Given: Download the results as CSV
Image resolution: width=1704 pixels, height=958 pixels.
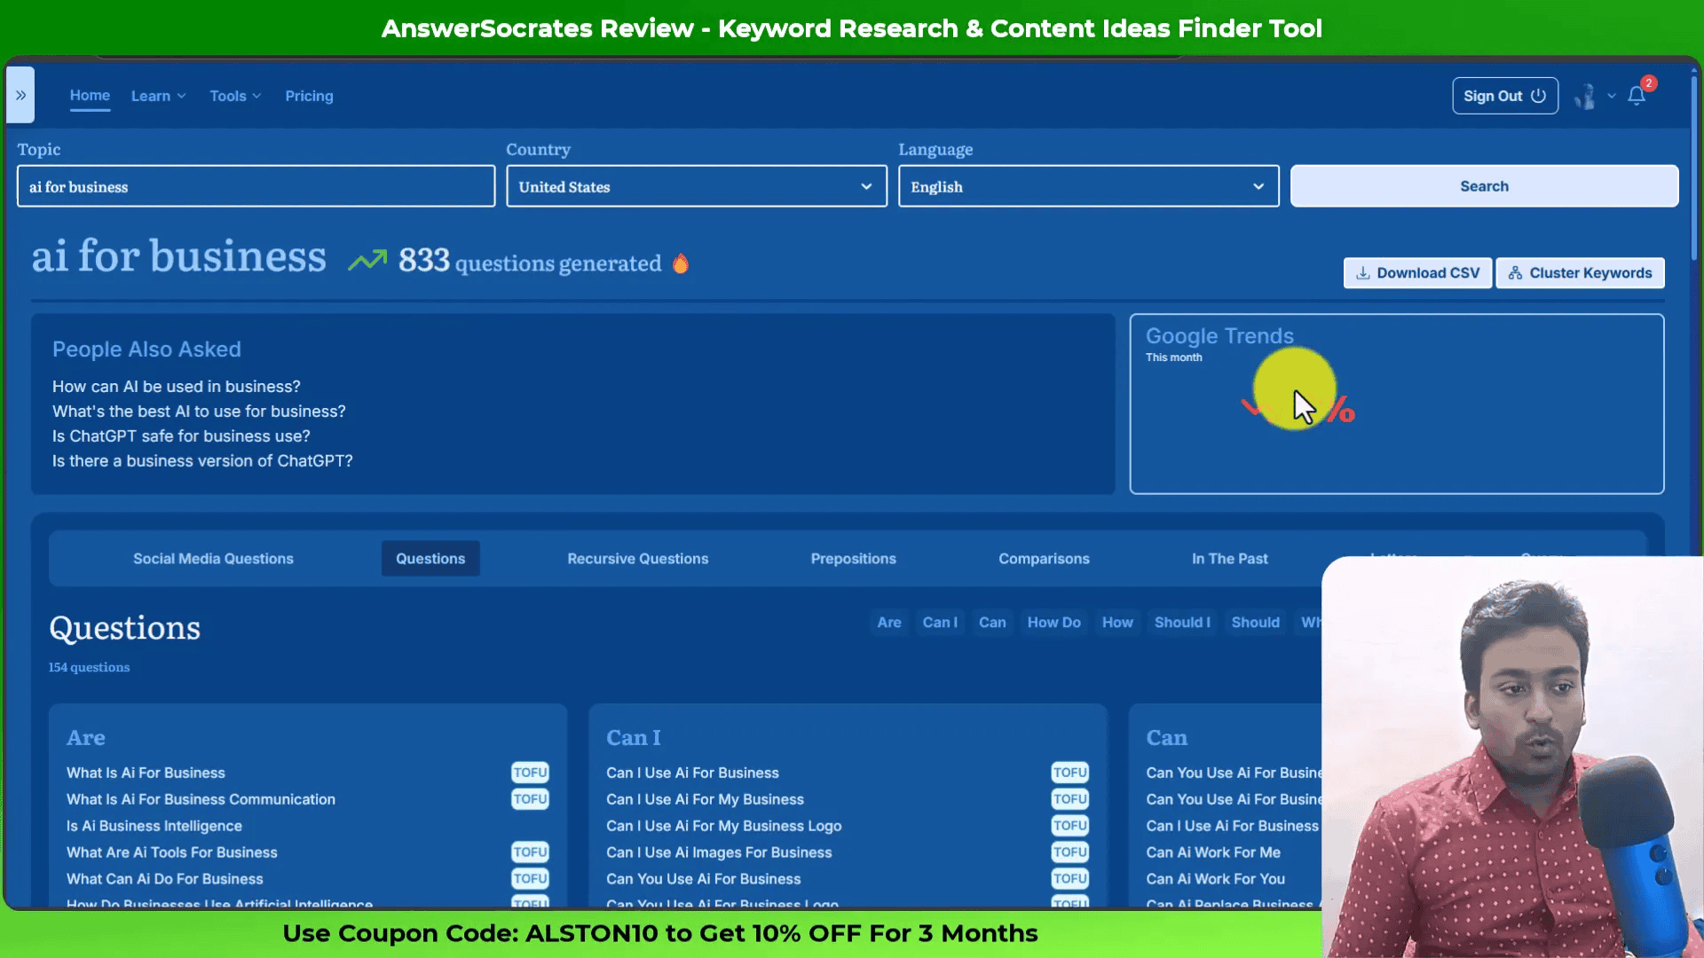Looking at the screenshot, I should [1417, 273].
